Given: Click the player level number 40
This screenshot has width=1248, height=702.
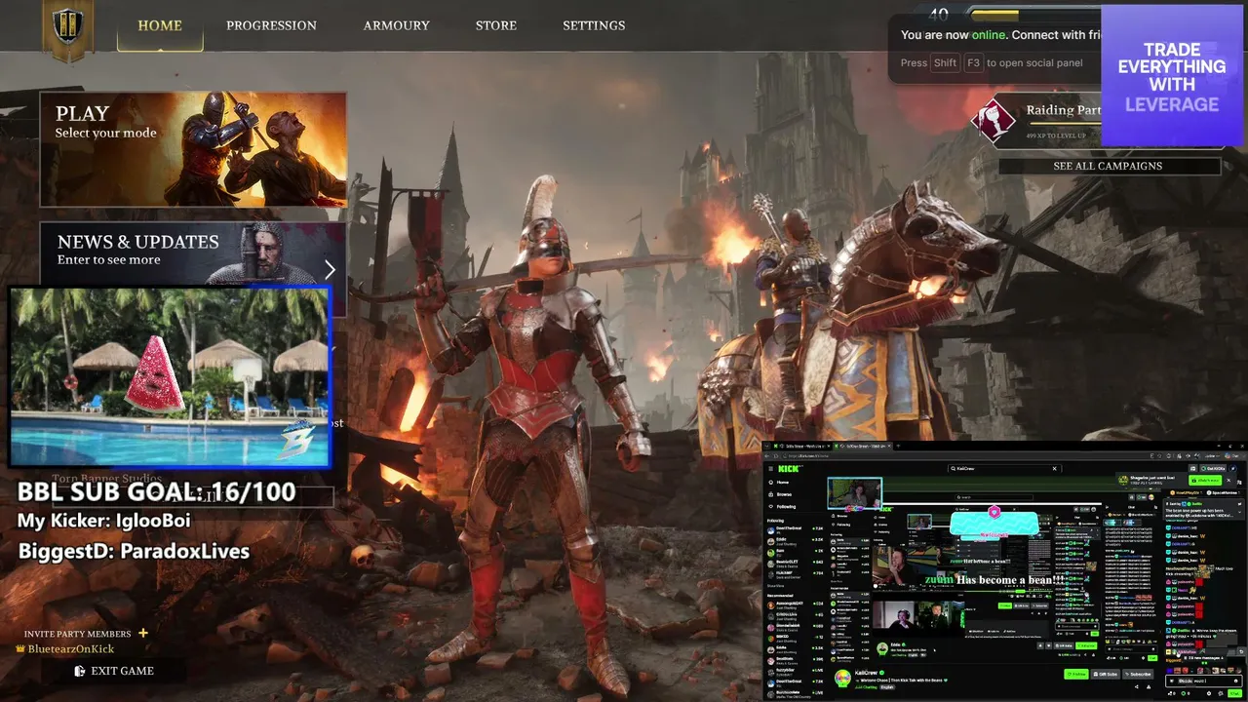Looking at the screenshot, I should click(x=938, y=15).
